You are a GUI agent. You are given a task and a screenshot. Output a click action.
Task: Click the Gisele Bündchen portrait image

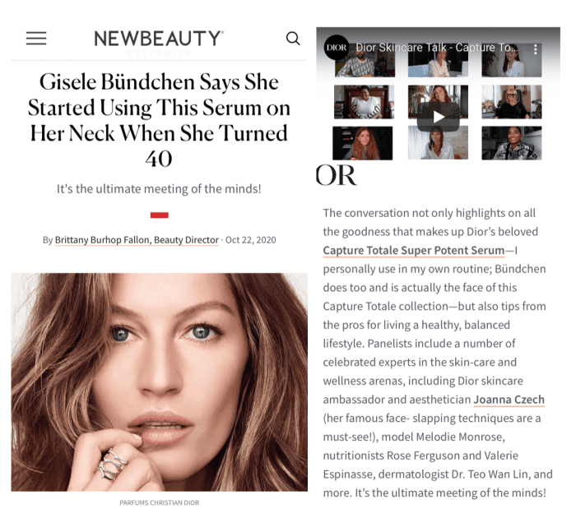[159, 382]
